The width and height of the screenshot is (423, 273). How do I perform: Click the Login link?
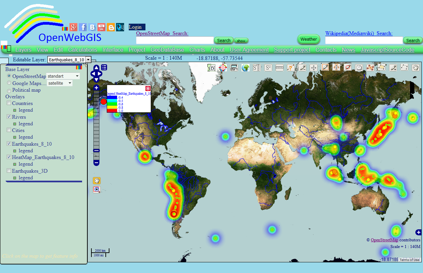137,27
